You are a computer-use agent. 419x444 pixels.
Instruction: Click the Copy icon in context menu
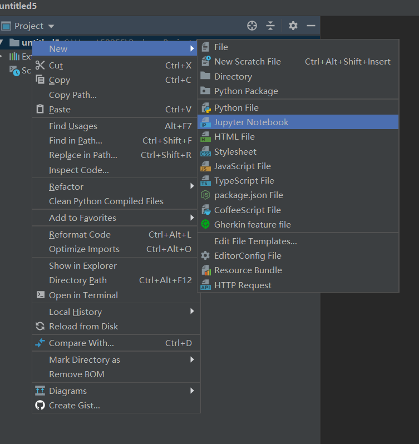tap(40, 80)
